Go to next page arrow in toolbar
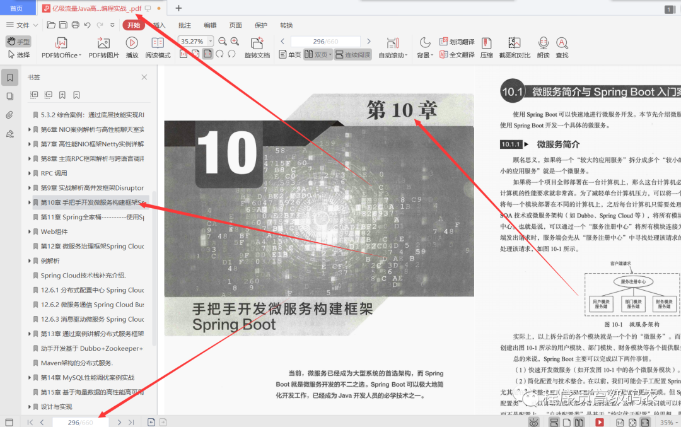 (x=369, y=41)
